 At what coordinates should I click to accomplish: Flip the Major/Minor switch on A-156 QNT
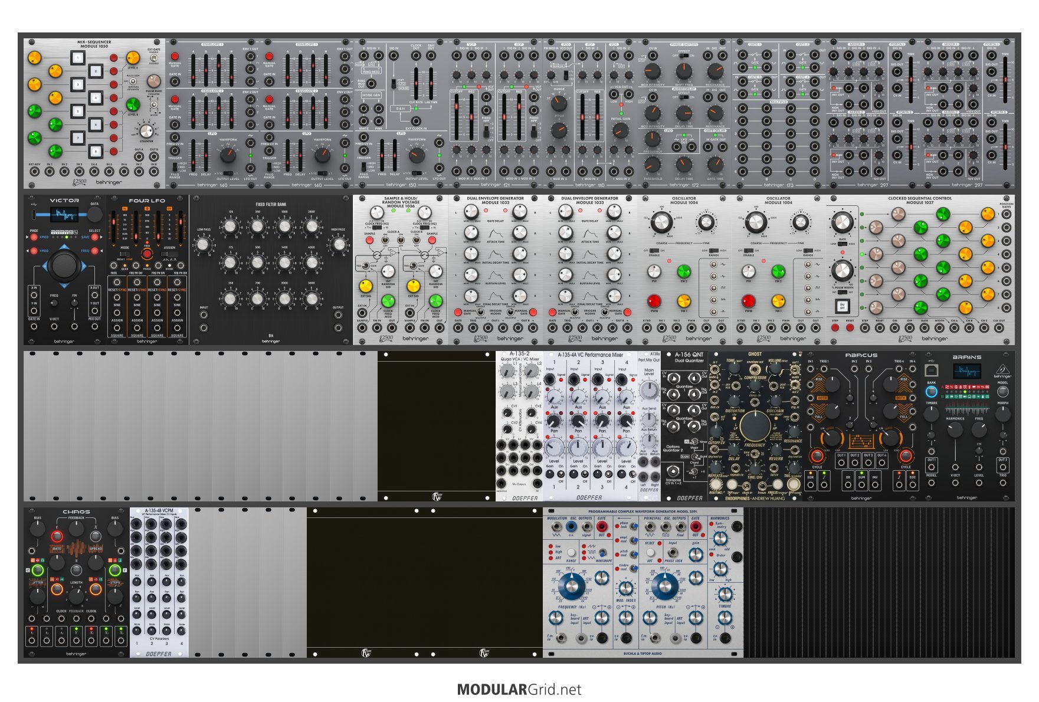click(695, 441)
